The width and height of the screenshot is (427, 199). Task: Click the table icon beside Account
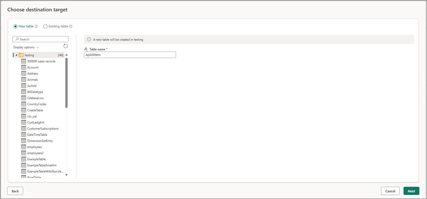pyautogui.click(x=24, y=67)
